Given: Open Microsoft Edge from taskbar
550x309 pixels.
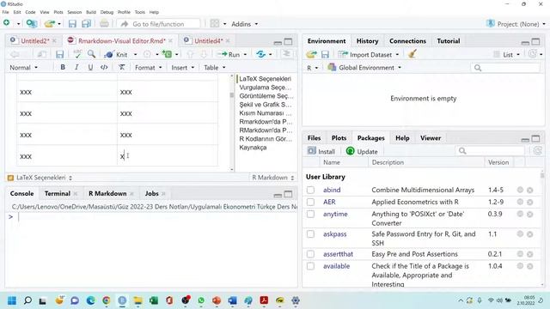Looking at the screenshot, I should pyautogui.click(x=90, y=300).
